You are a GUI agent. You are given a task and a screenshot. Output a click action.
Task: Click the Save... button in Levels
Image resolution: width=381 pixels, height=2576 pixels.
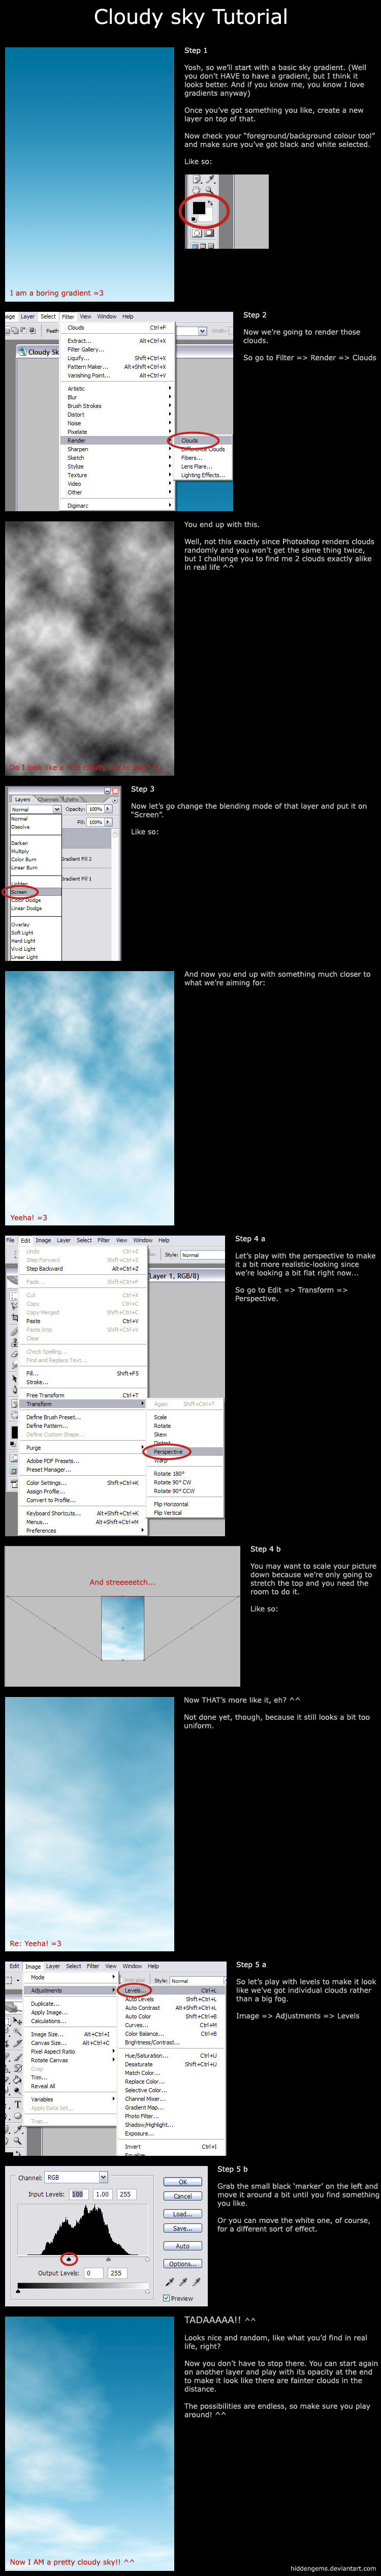(182, 2229)
